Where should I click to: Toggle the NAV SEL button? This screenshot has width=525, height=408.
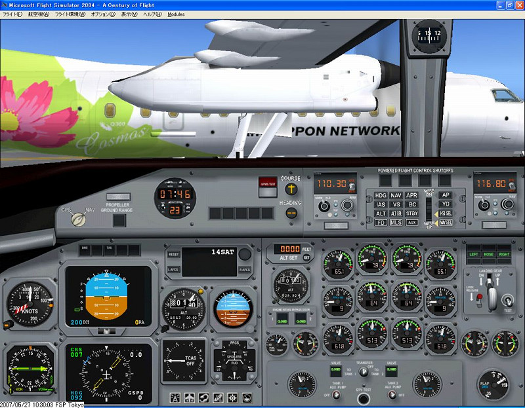tap(446, 223)
